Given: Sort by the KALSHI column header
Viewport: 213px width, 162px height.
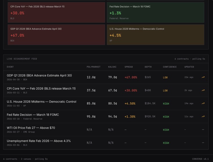Looking at the screenshot, I should tap(112, 67).
